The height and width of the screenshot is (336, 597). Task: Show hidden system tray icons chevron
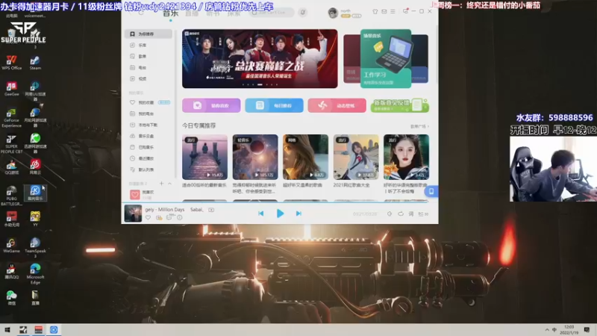[547, 330]
